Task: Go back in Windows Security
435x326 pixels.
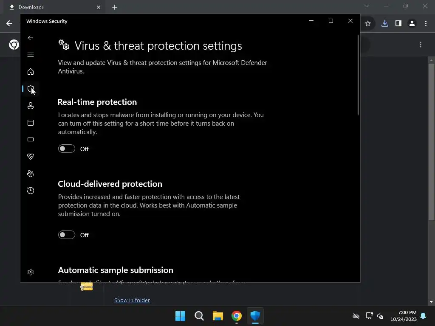Action: (x=31, y=38)
